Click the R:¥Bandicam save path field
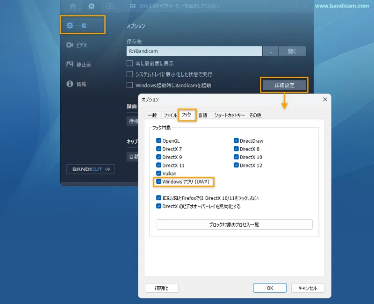Image resolution: width=374 pixels, height=304 pixels. click(194, 51)
